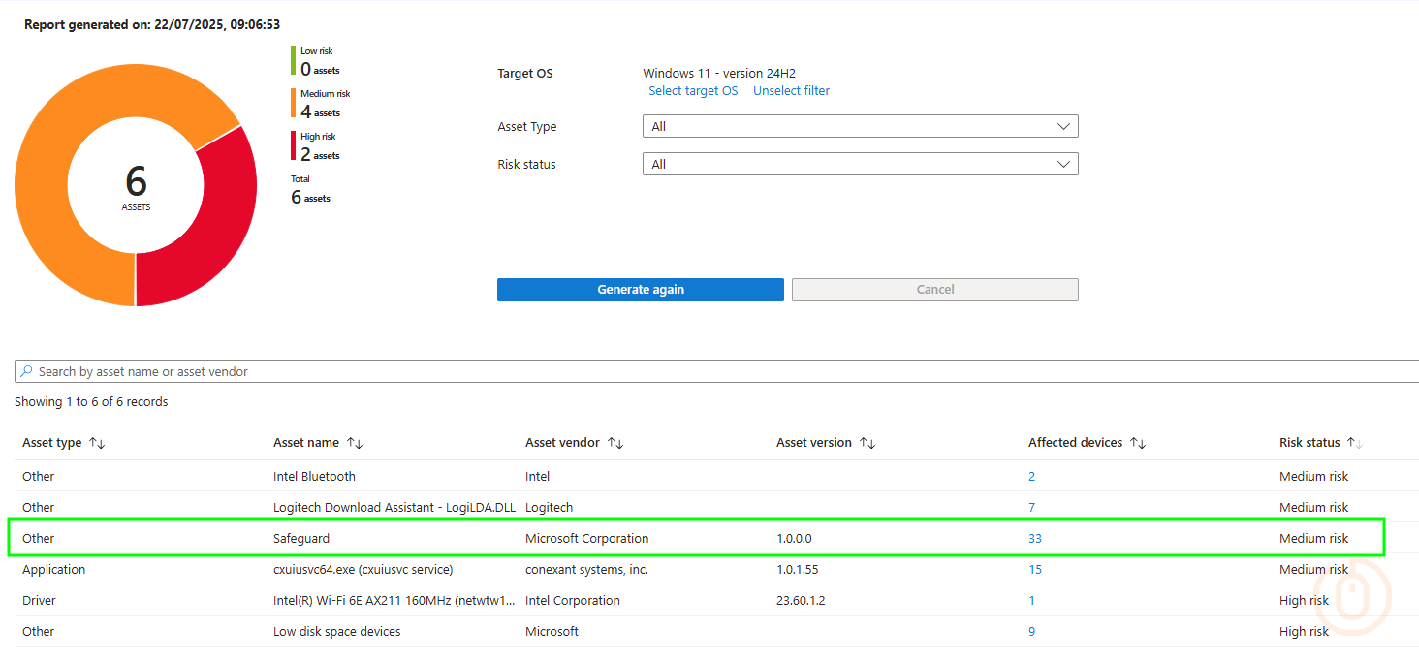The height and width of the screenshot is (663, 1419).
Task: Click the Unselect filter link
Action: coord(791,91)
